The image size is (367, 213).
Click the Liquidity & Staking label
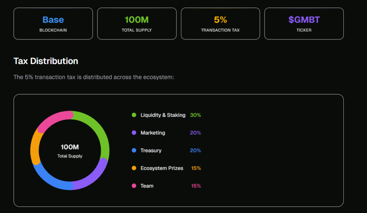pyautogui.click(x=163, y=115)
